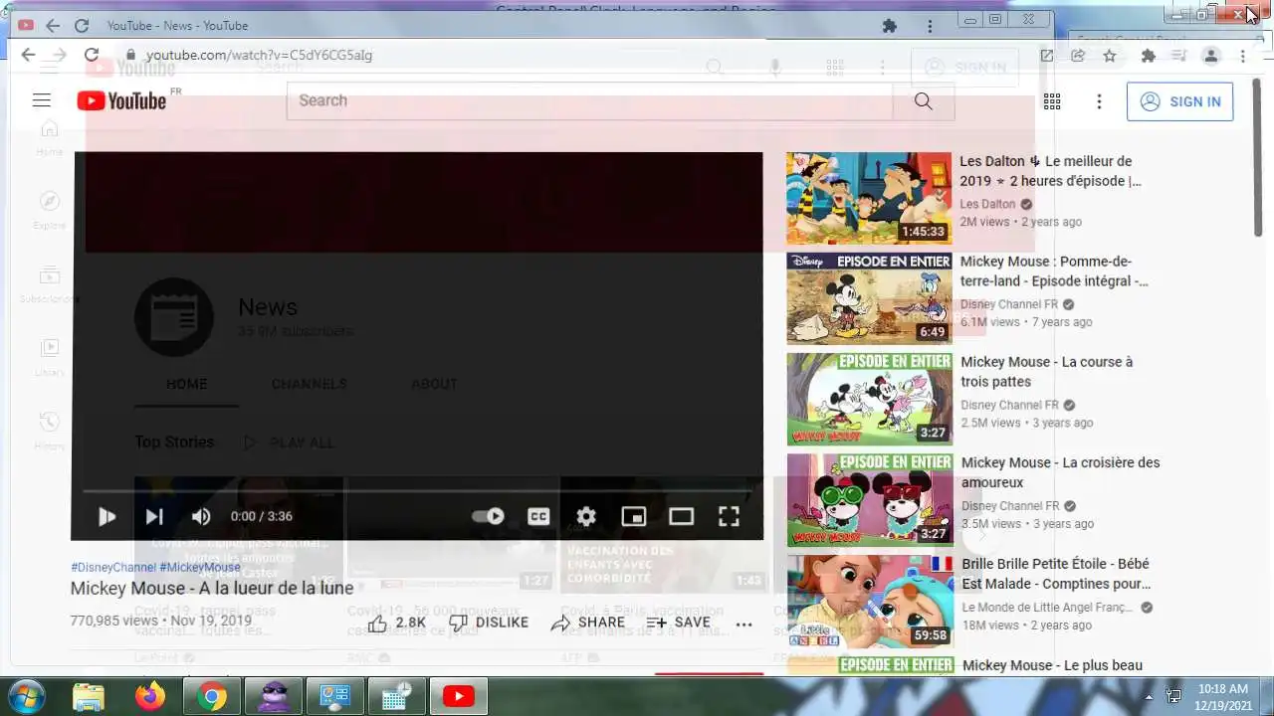Screen dimensions: 1274x716
Task: Open the YouTube hamburger guide menu
Action: pyautogui.click(x=41, y=100)
